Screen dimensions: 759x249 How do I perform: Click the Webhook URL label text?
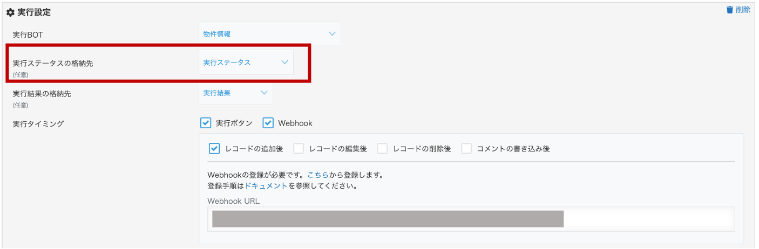tap(234, 201)
